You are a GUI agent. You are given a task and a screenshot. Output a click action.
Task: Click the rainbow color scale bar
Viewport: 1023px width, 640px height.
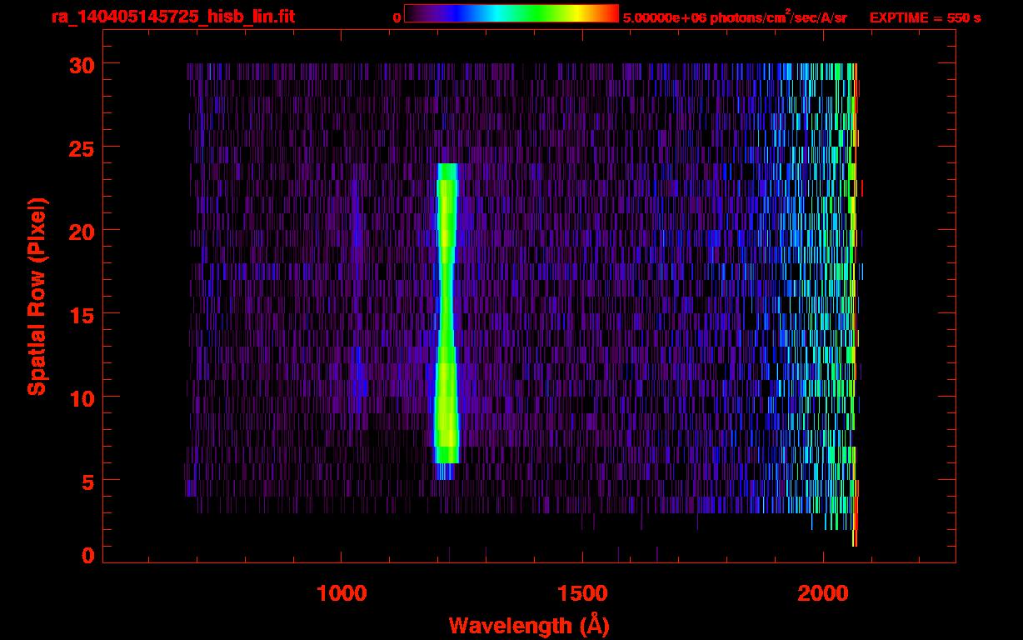point(511,13)
